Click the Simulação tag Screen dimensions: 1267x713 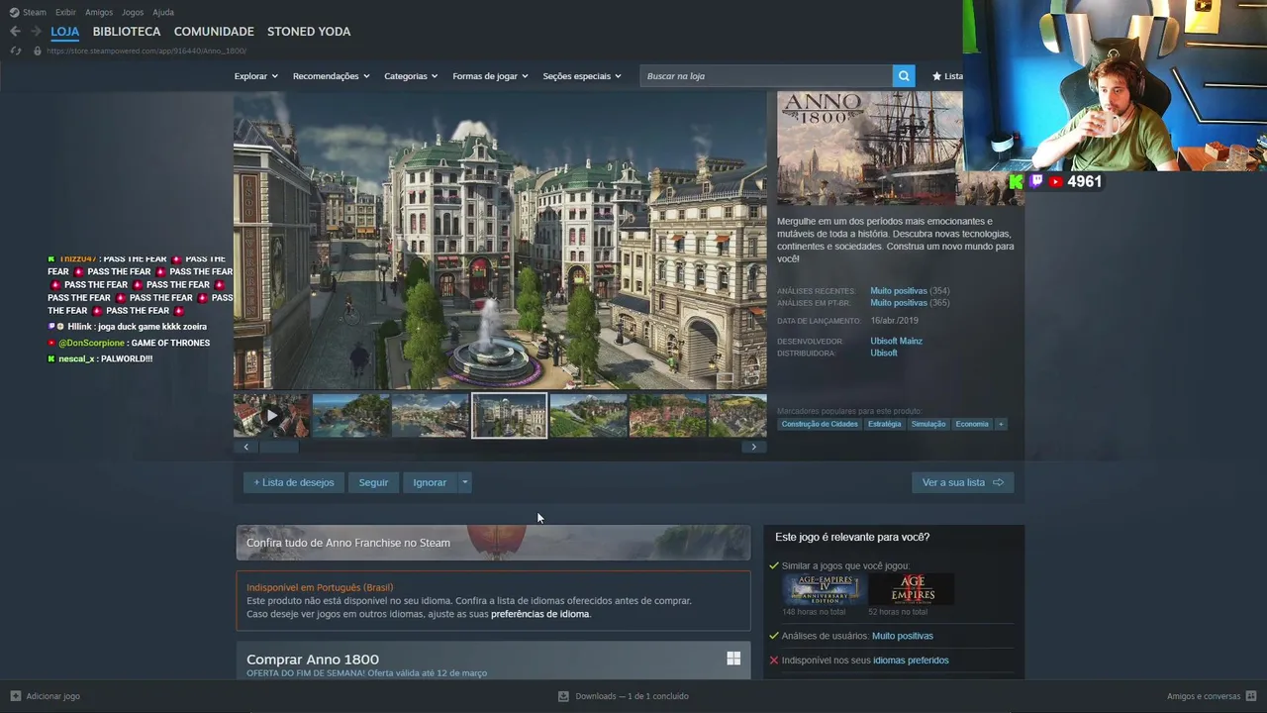pyautogui.click(x=928, y=424)
